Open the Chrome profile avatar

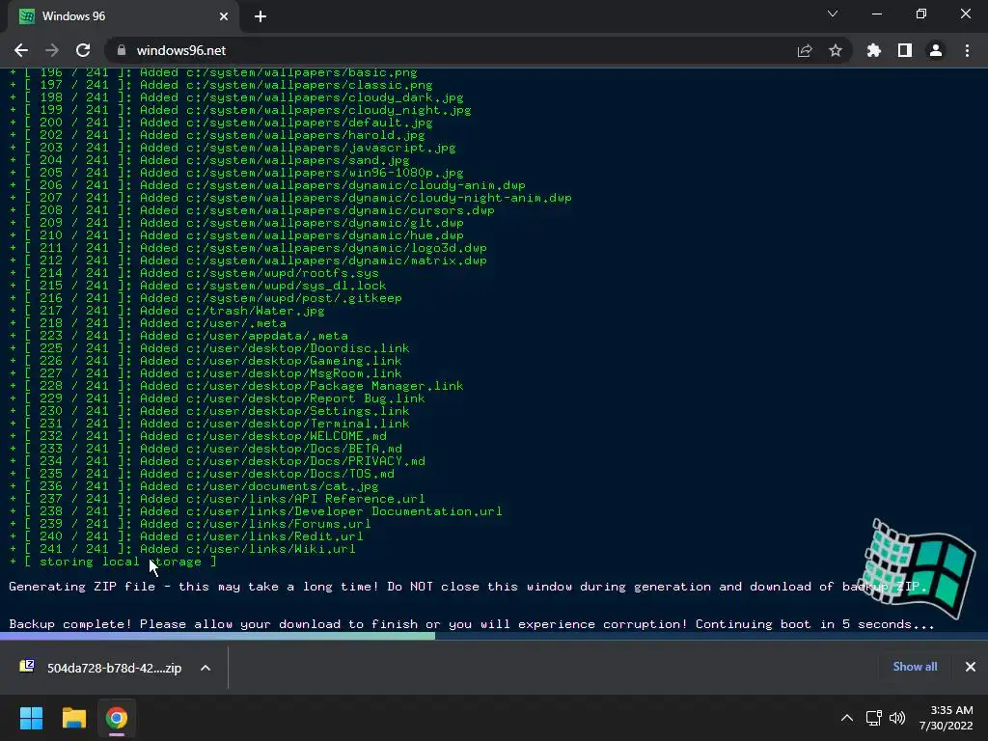[936, 50]
